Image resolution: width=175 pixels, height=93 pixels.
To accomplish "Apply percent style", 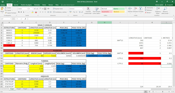I will tap(74, 12).
